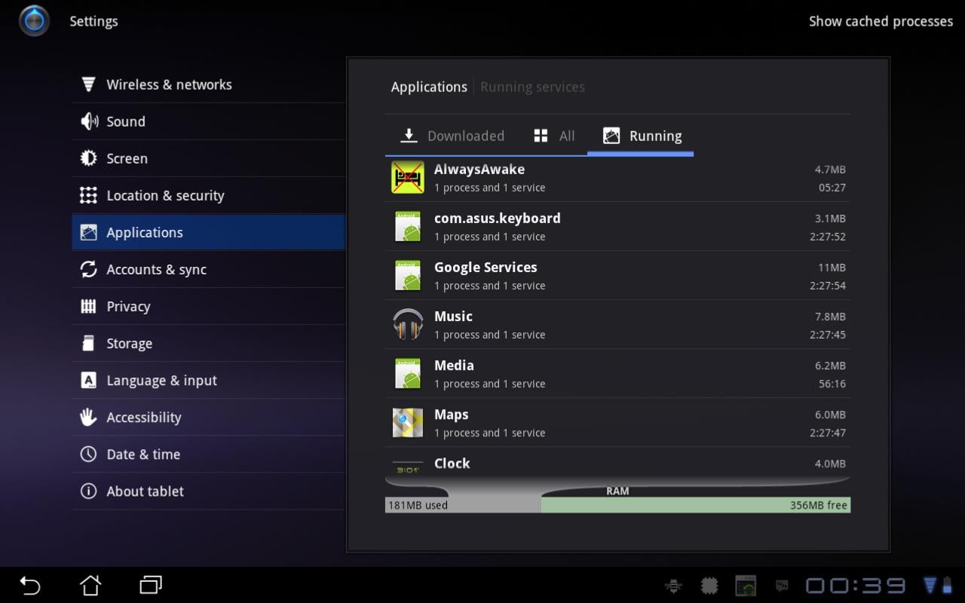Click the Sound speaker icon
The height and width of the screenshot is (603, 965).
click(x=89, y=121)
